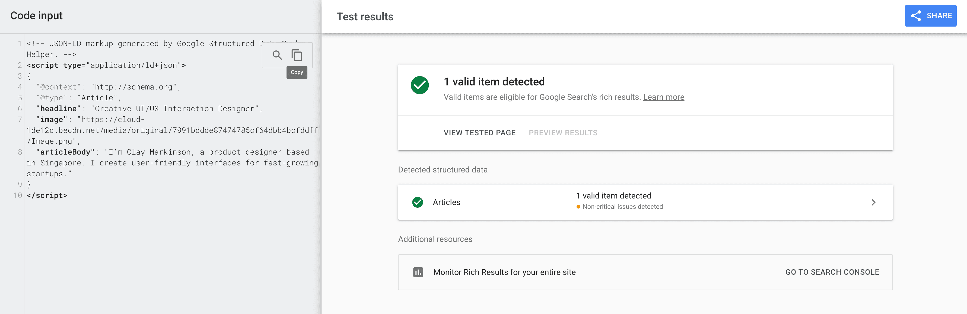Select VIEW TESTED PAGE option
Image resolution: width=967 pixels, height=314 pixels.
(479, 133)
